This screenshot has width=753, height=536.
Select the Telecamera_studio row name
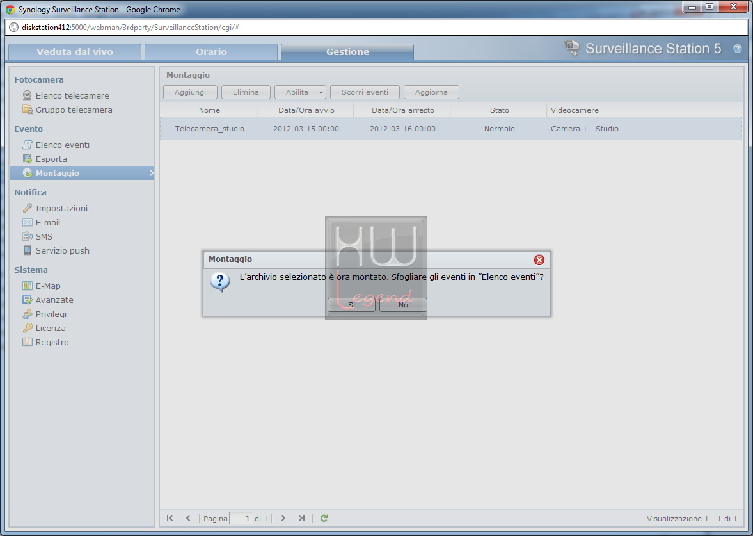click(x=209, y=129)
